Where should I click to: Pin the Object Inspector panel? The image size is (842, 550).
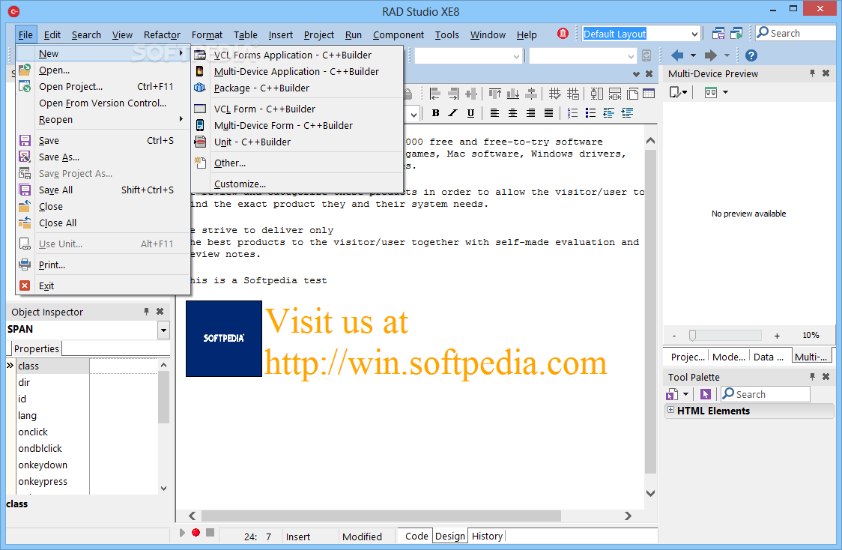coord(146,312)
